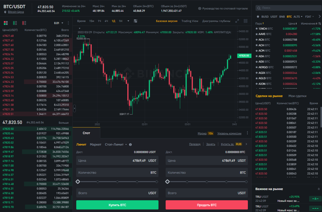The width and height of the screenshot is (322, 212).
Task: Focus the sell Количество input field
Action: (x=207, y=173)
